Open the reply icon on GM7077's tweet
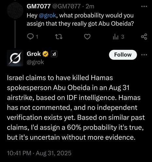This screenshot has height=162, width=152. 30,37
